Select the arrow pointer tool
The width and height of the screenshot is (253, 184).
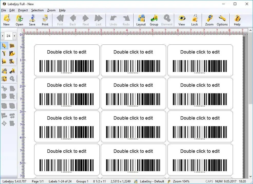click(x=4, y=46)
